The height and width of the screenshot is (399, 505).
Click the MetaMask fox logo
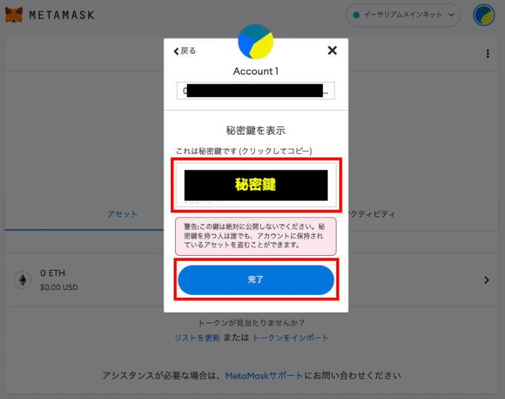[x=14, y=15]
